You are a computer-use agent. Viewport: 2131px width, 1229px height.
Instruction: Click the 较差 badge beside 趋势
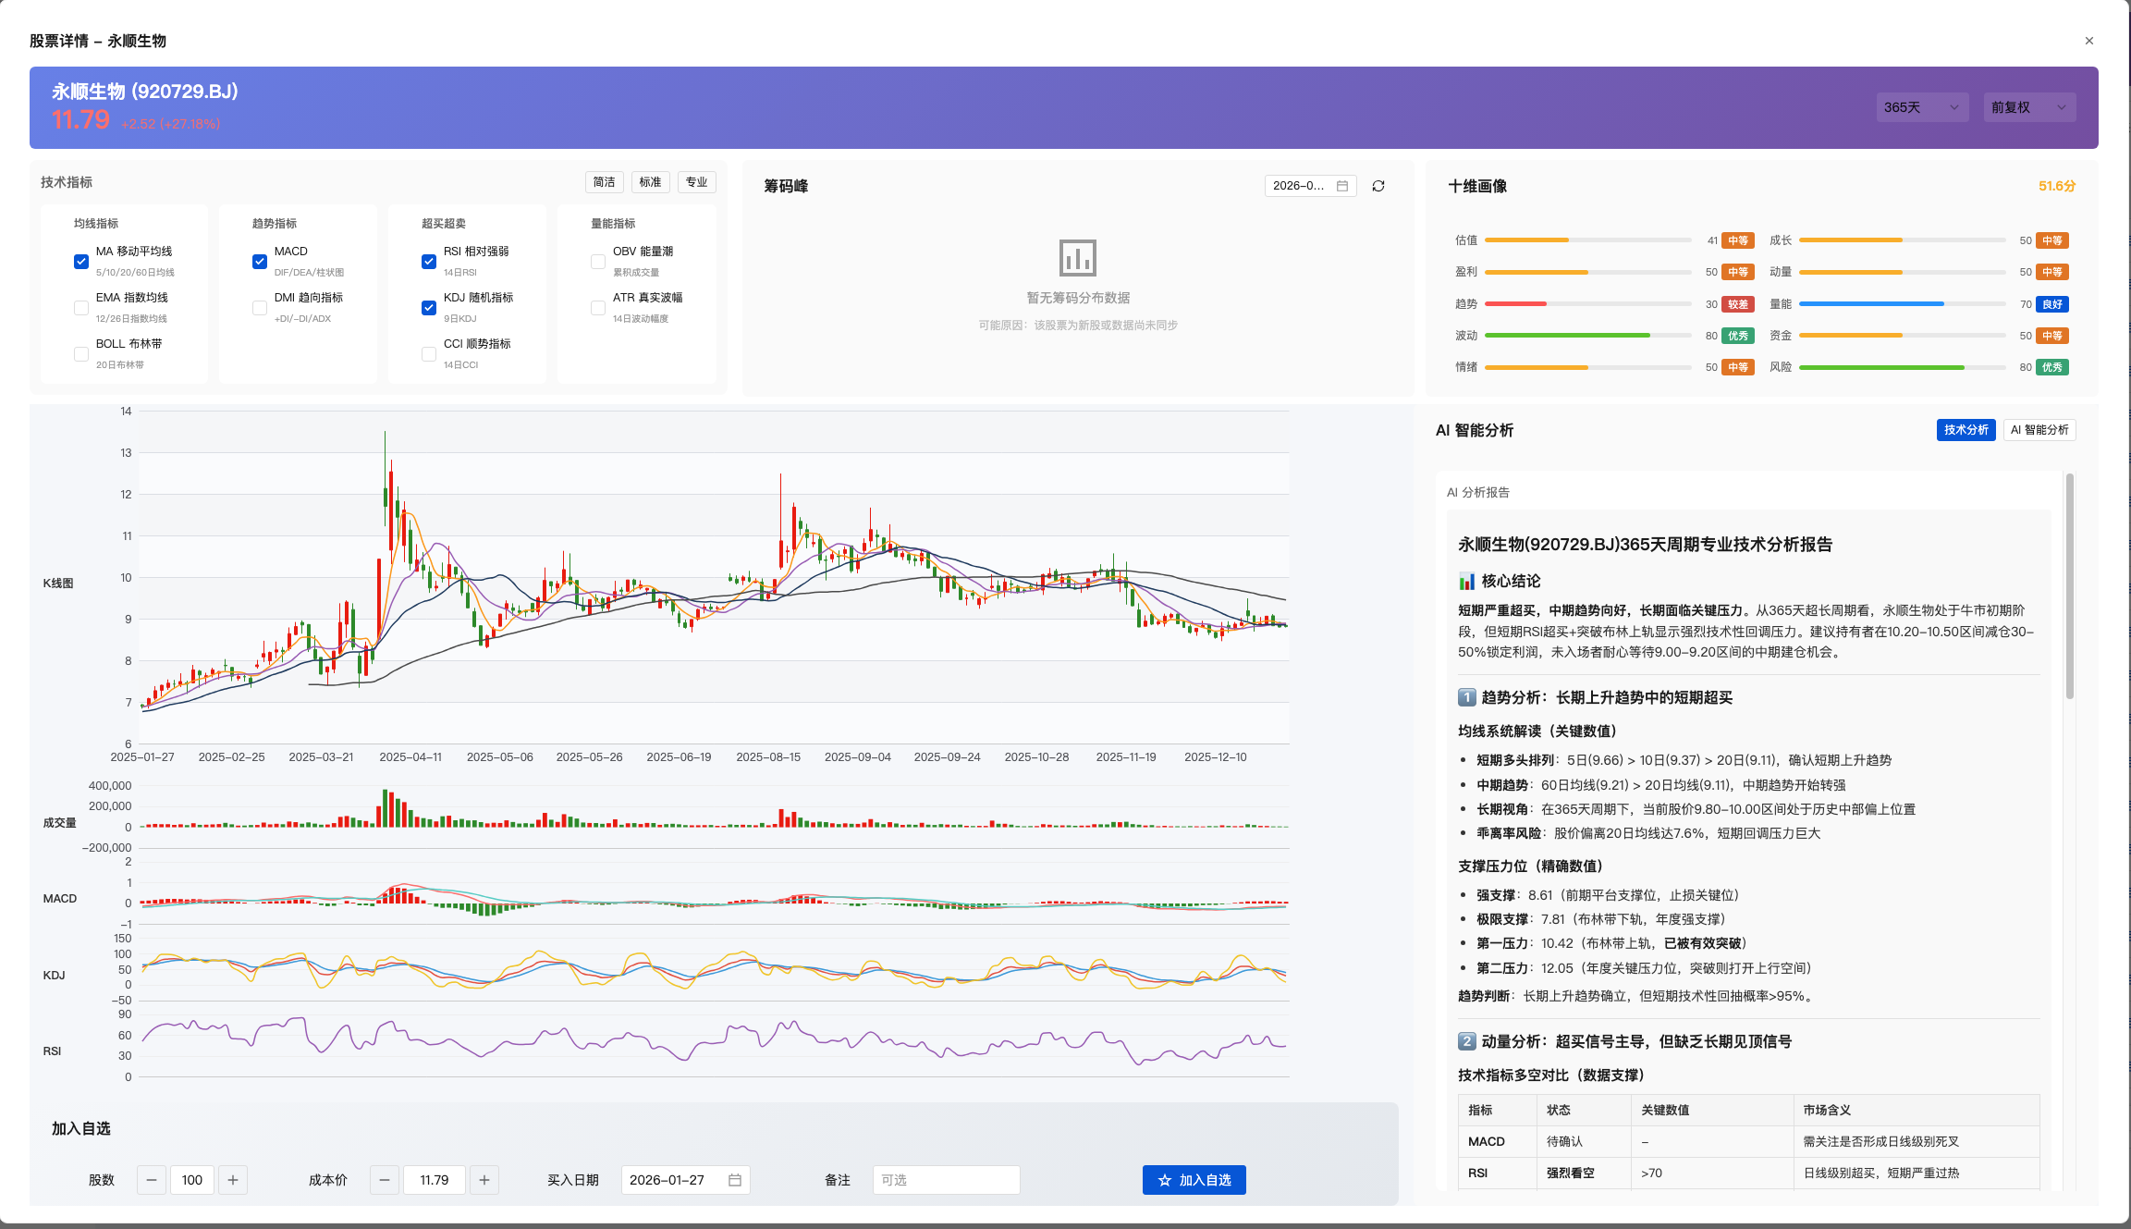point(1737,304)
